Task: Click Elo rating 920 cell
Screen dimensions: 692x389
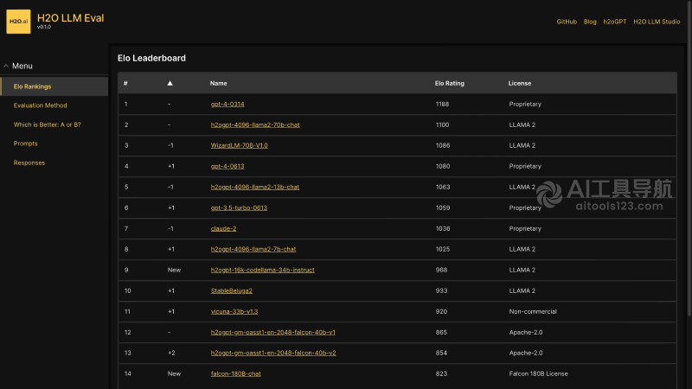Action: click(x=441, y=311)
